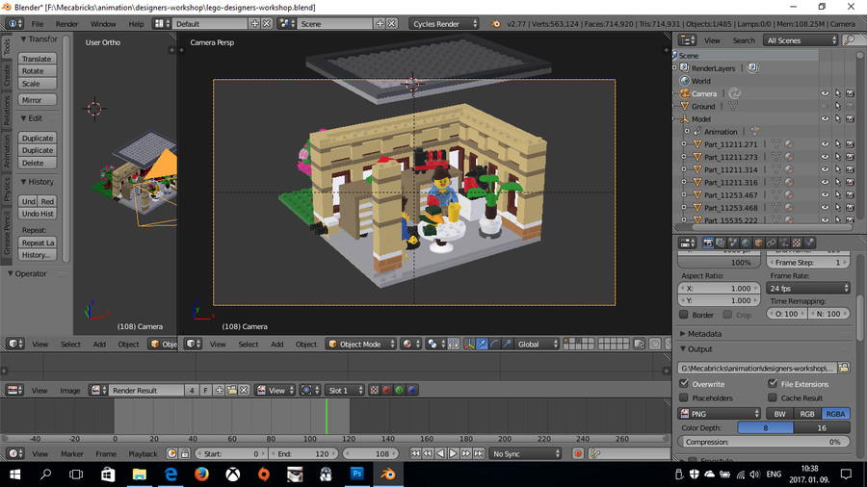Click the keying set keys icon in timeline
The width and height of the screenshot is (867, 487).
[595, 454]
